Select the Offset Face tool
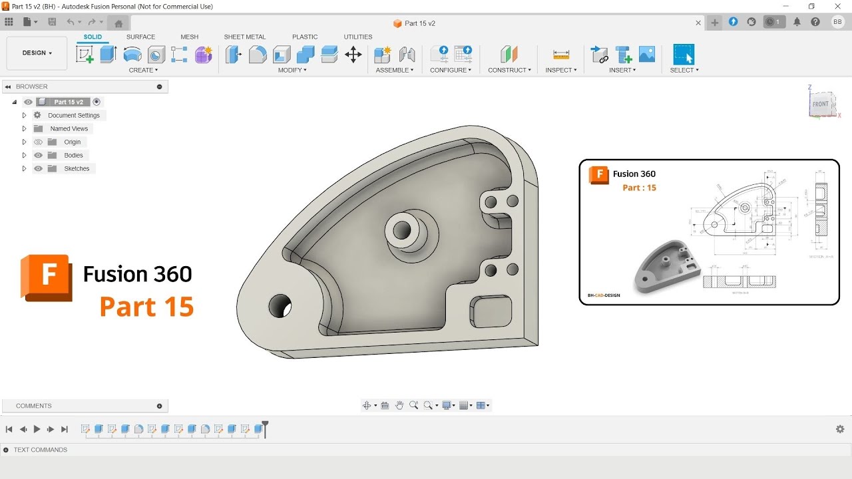This screenshot has width=852, height=479. [329, 55]
